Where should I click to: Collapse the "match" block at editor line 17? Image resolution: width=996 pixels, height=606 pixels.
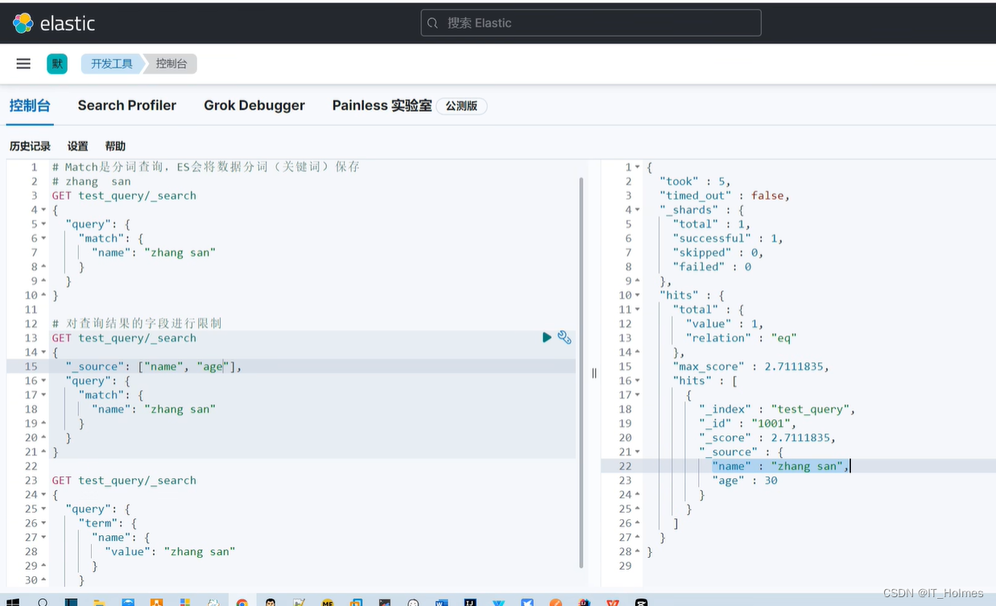43,395
